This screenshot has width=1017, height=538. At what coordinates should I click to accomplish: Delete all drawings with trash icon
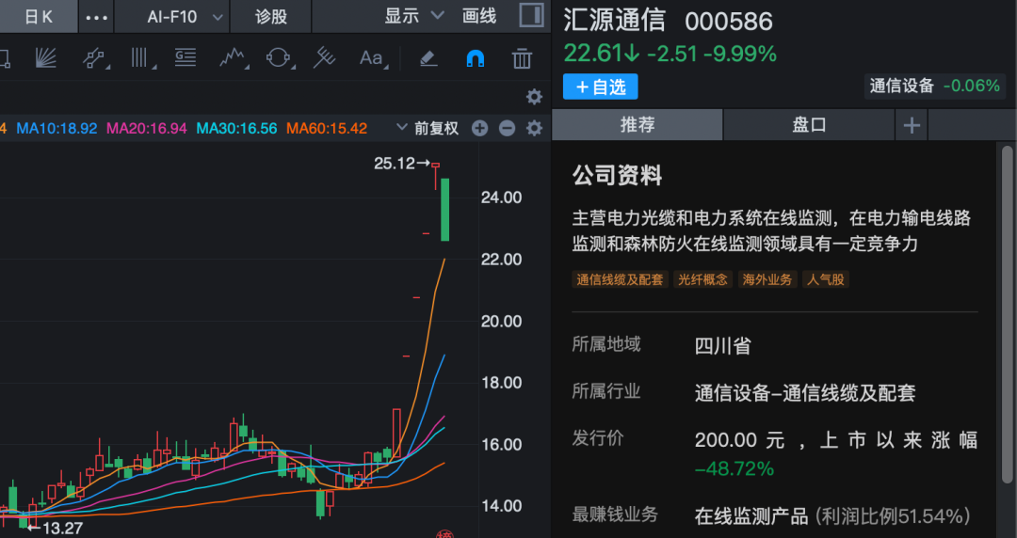tap(522, 58)
